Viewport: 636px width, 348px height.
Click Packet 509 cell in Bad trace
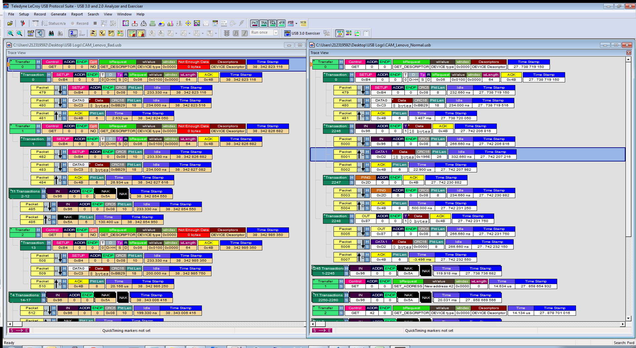[x=42, y=271]
